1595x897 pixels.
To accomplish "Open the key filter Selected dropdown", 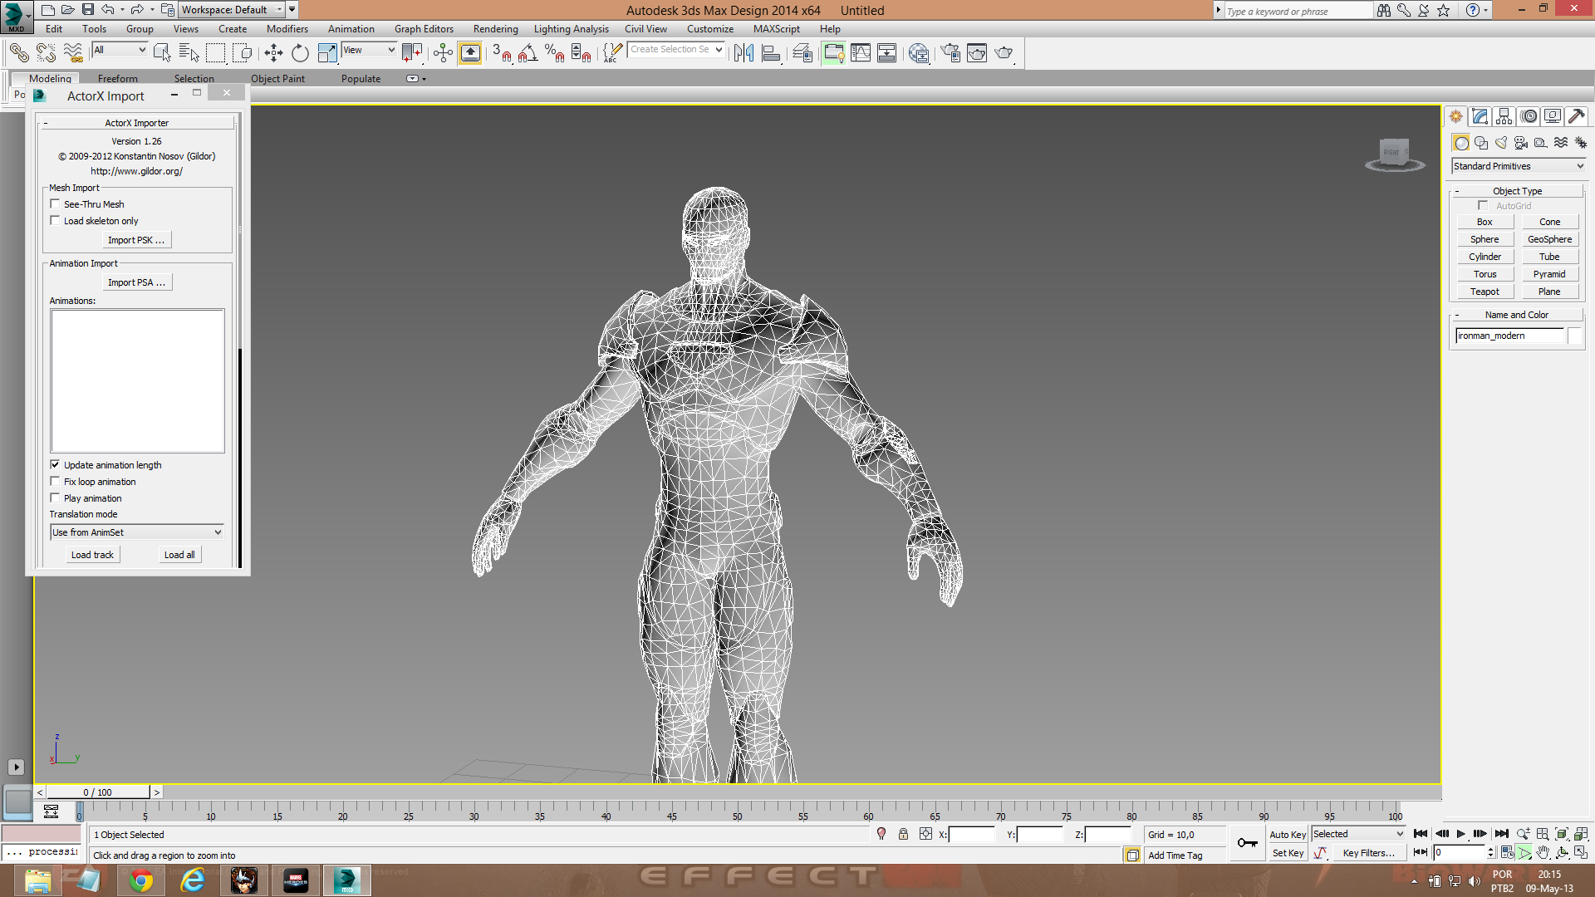I will coord(1358,834).
